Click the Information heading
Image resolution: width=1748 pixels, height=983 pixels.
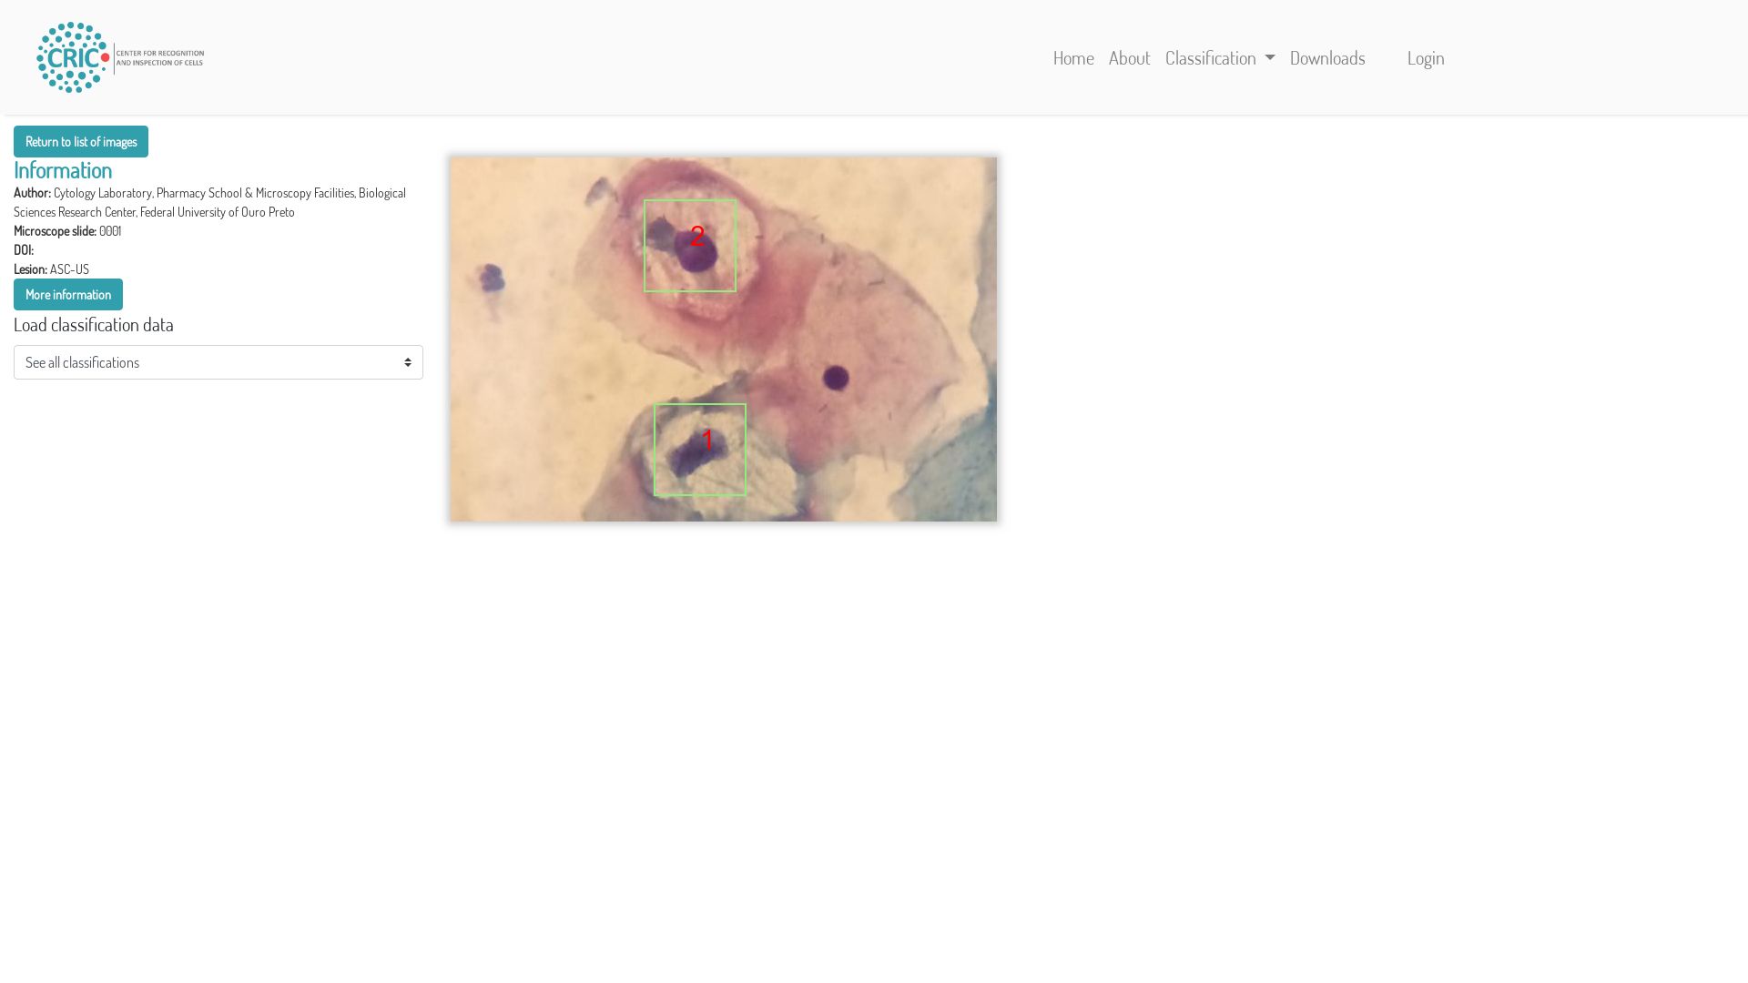[63, 169]
